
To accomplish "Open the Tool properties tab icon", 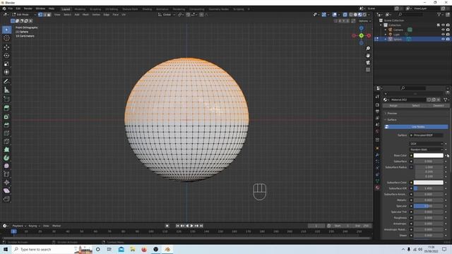I will pos(377,97).
